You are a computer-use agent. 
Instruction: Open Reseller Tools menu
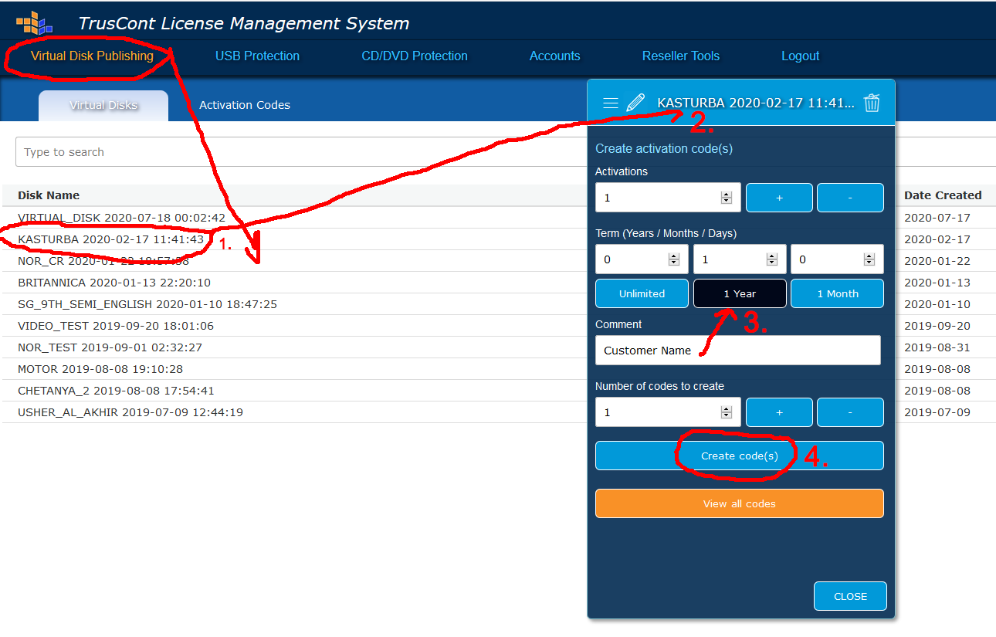pos(681,56)
